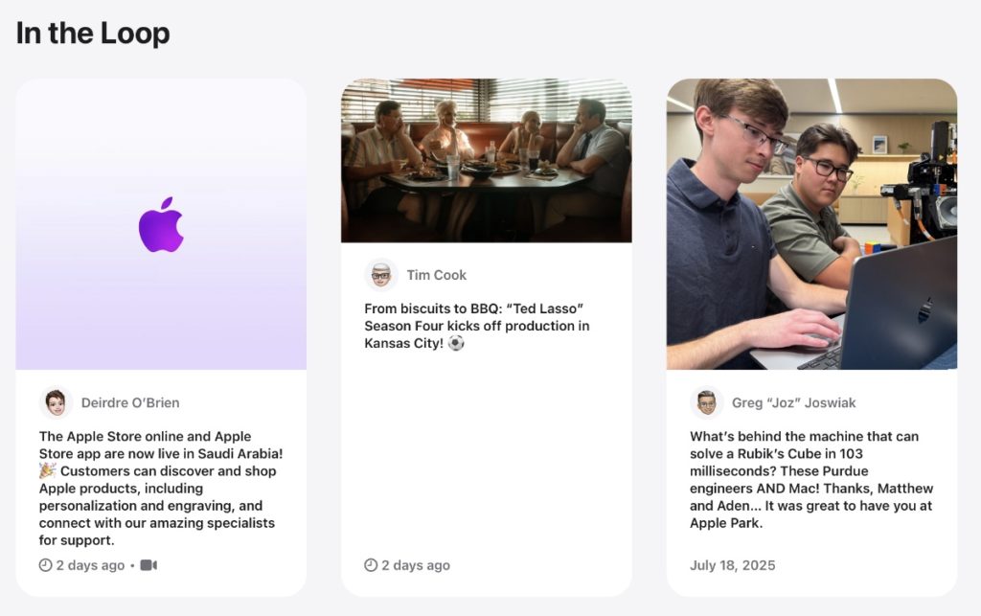The width and height of the screenshot is (981, 616).
Task: Click the Tim Cook author name
Action: click(x=437, y=275)
